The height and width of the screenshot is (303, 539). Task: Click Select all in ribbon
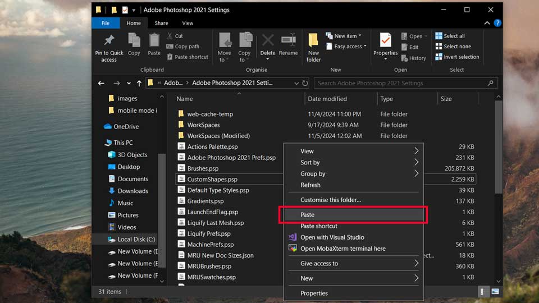450,36
